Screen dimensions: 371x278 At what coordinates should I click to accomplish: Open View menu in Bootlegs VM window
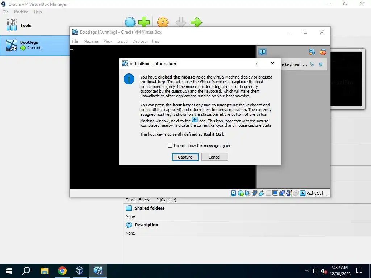click(108, 41)
